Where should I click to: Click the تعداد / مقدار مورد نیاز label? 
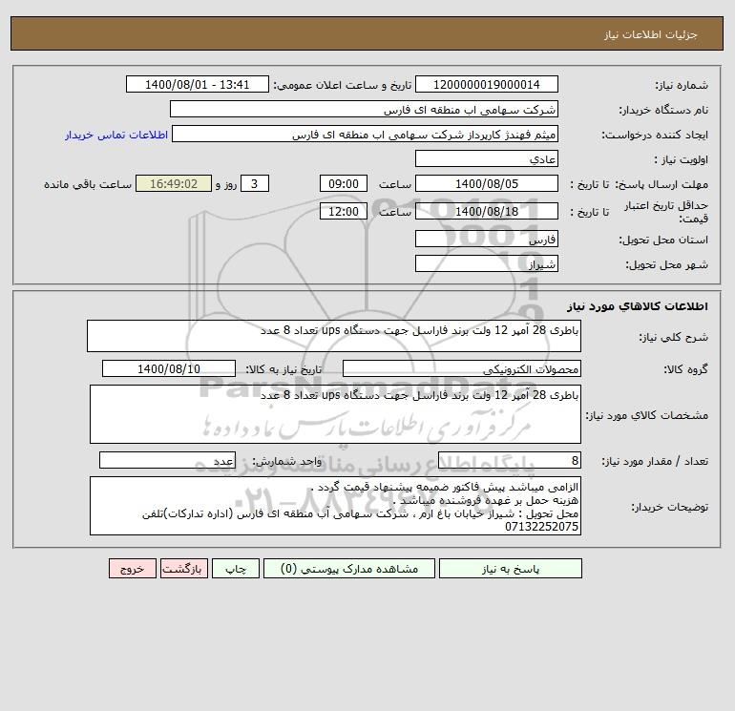[655, 461]
